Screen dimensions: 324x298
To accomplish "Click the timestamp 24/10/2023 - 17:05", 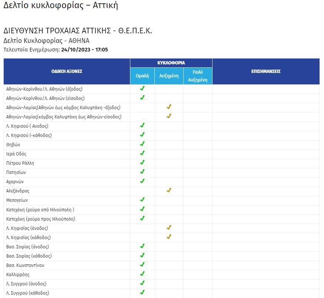I will [84, 50].
